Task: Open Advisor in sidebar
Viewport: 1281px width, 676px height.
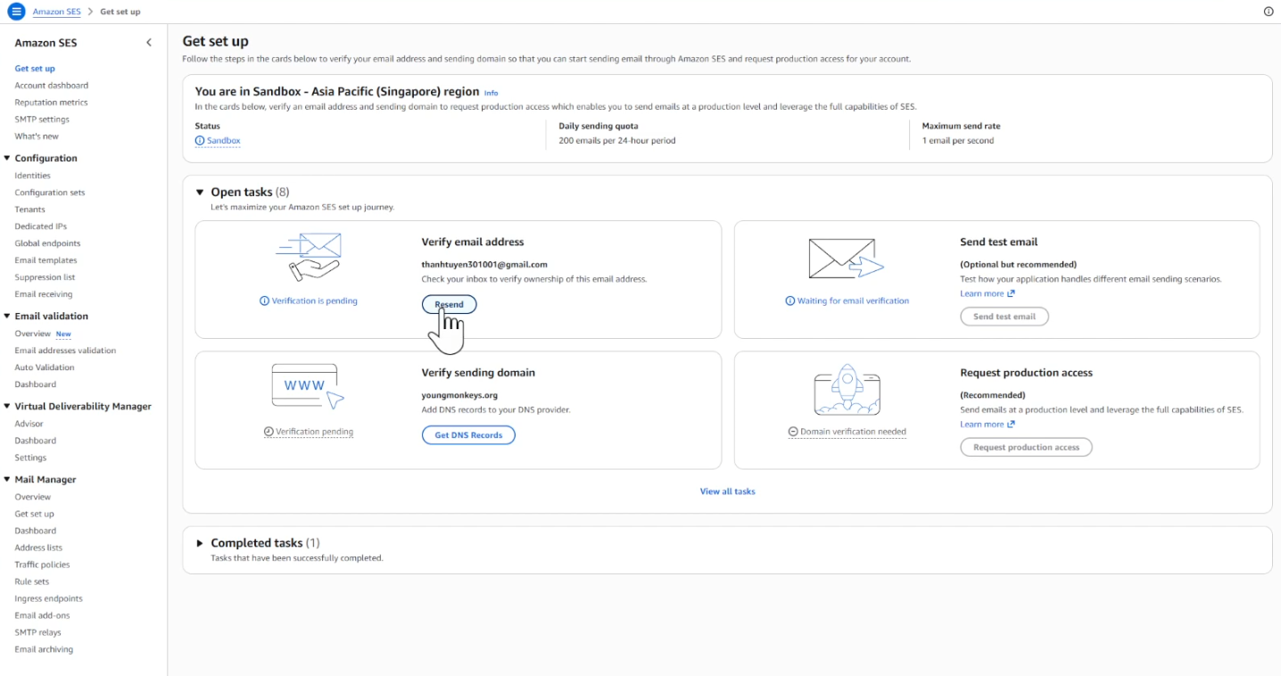Action: [29, 424]
